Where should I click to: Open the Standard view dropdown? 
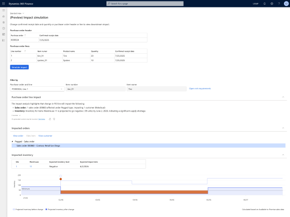point(17,13)
